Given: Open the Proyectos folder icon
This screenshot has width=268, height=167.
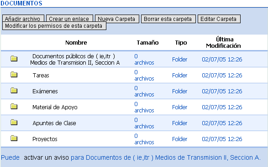Looking at the screenshot, I should (x=14, y=138).
